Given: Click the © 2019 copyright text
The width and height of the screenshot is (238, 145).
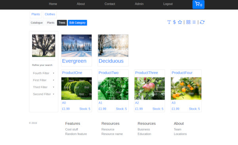Looking at the screenshot, I should 33,123.
